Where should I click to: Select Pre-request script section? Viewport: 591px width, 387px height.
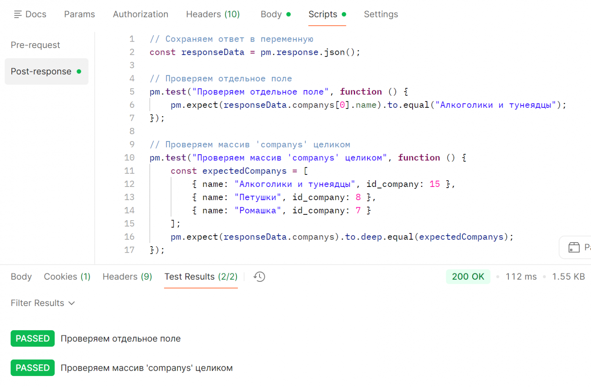[x=35, y=45]
